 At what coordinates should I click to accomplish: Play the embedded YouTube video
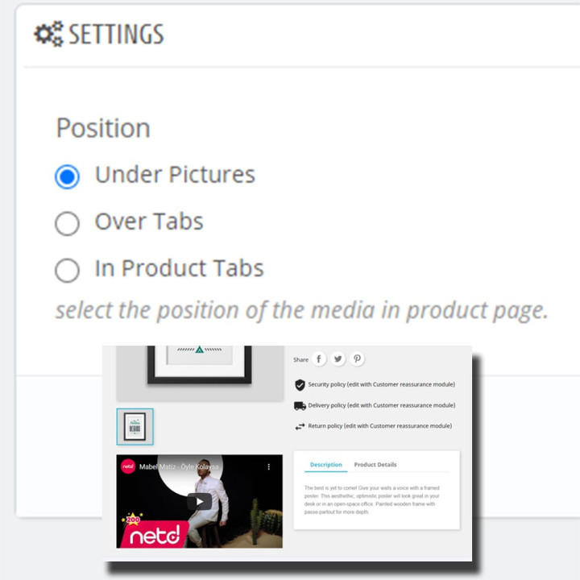pos(200,502)
